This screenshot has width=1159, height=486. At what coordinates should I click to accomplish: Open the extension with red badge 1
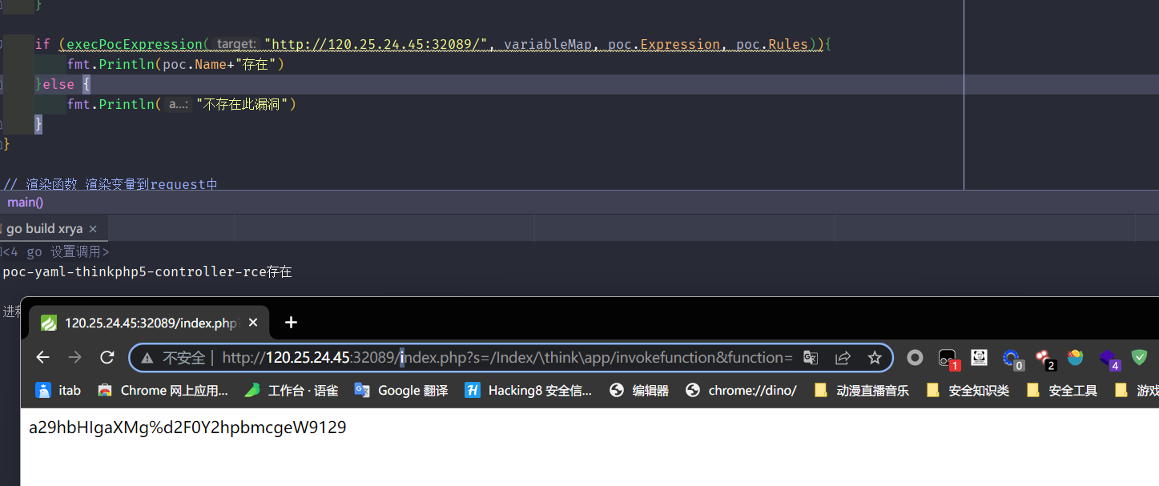coord(948,359)
